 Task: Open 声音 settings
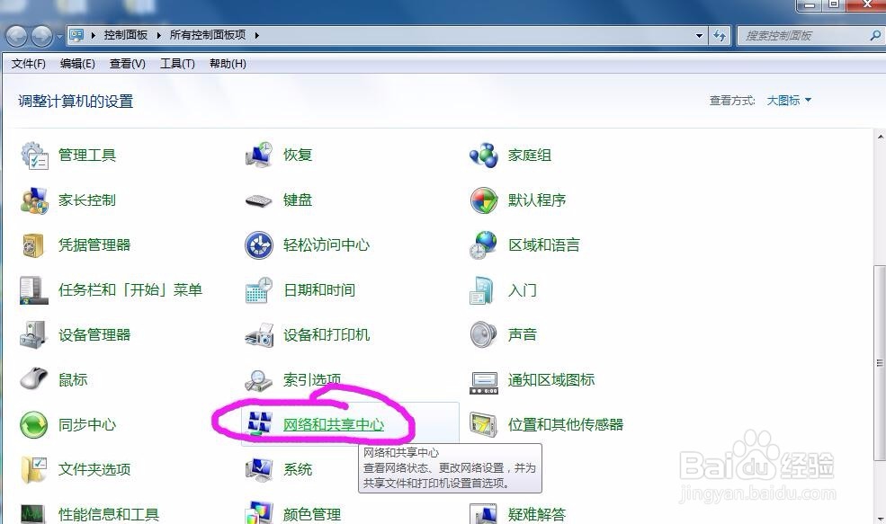coord(521,334)
